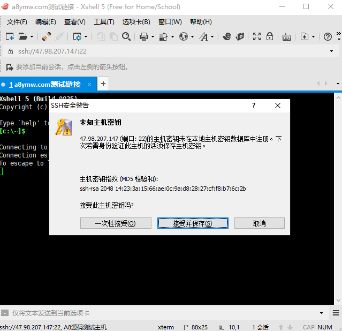Click the scroll tabs right arrow
The width and height of the screenshot is (342, 331).
[326, 83]
